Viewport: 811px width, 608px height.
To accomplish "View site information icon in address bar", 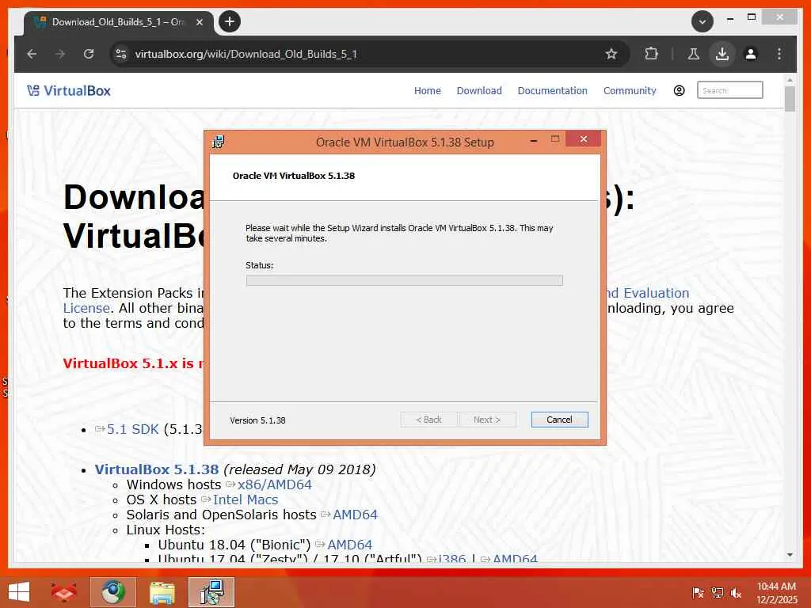I will [x=121, y=54].
